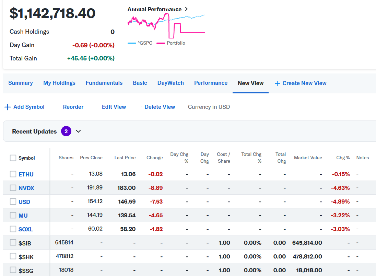376x276 pixels.
Task: Switch to the My Holdings tab
Action: (x=59, y=83)
